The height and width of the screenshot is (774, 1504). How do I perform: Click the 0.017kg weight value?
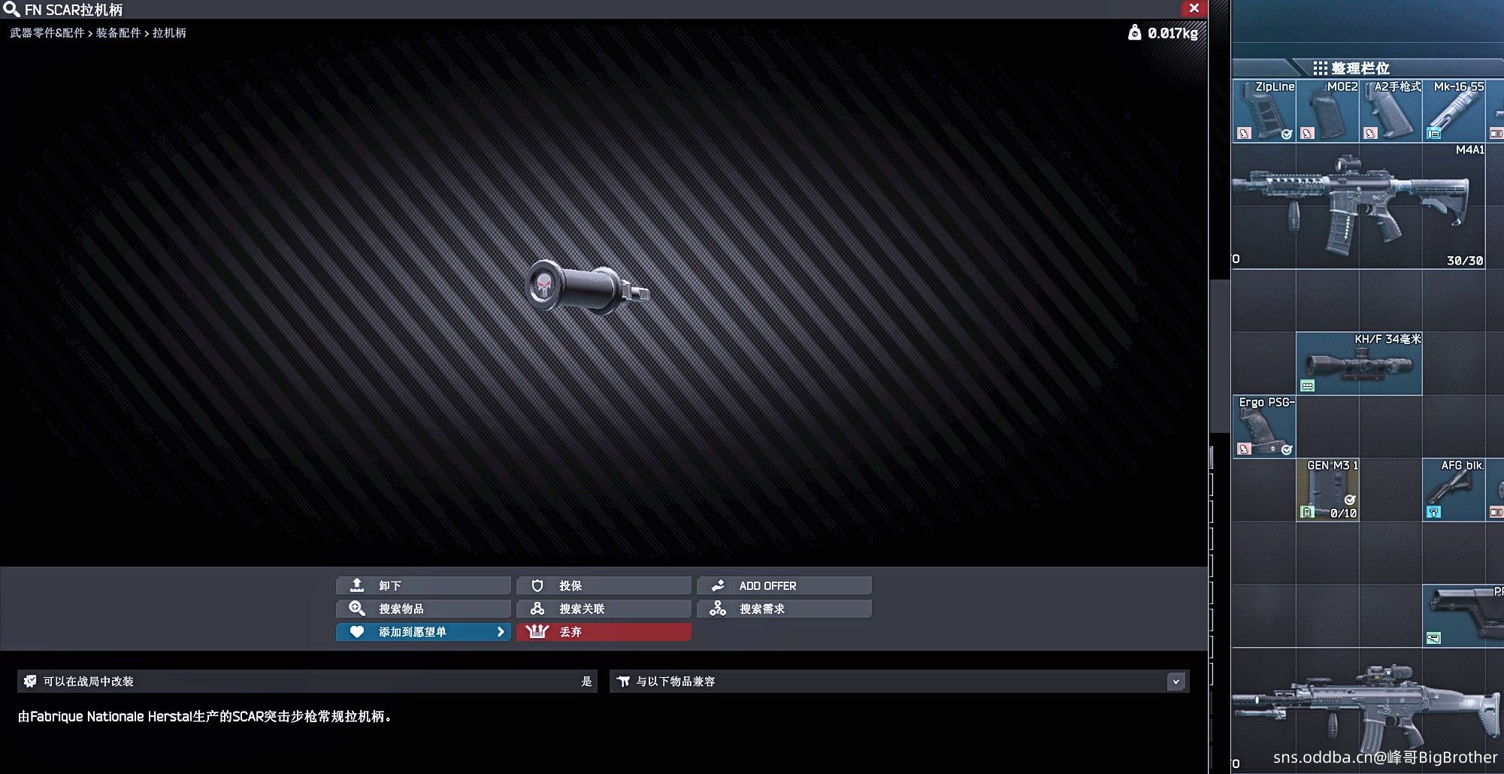point(1173,33)
